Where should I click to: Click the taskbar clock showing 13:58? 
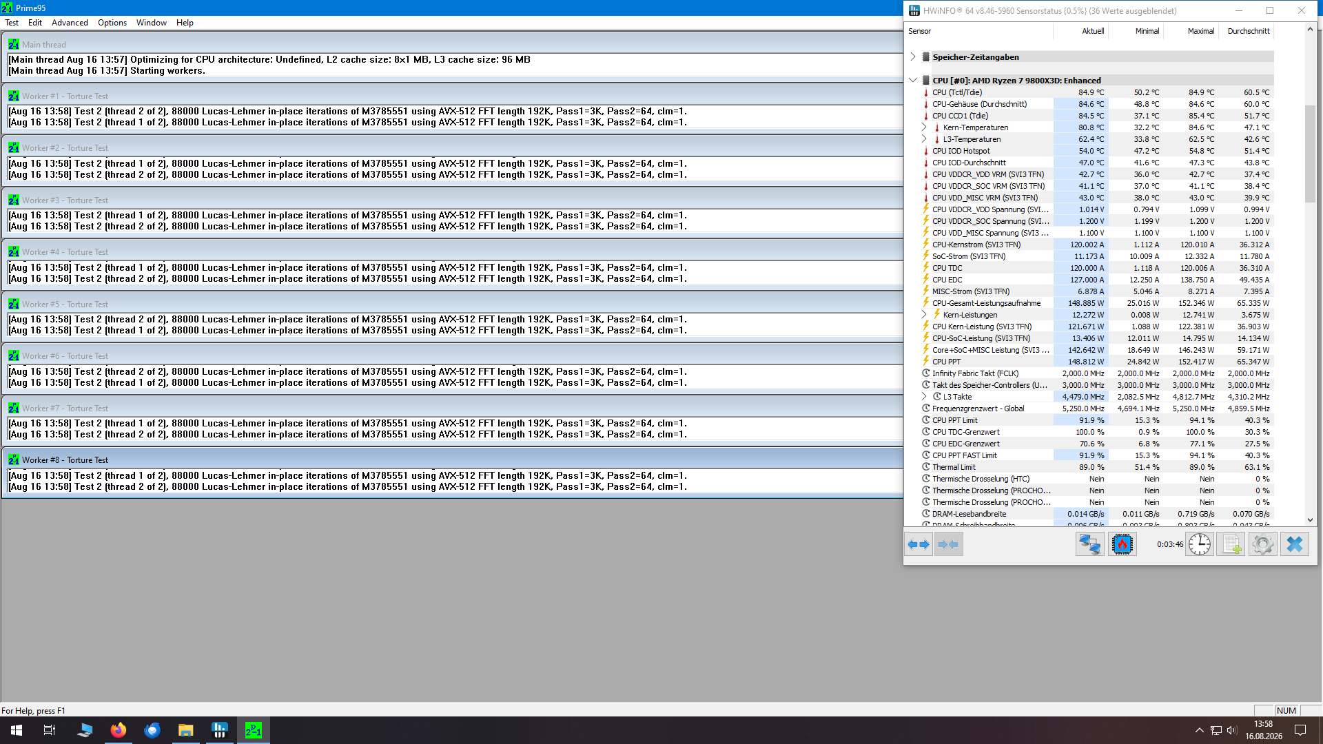[1263, 730]
